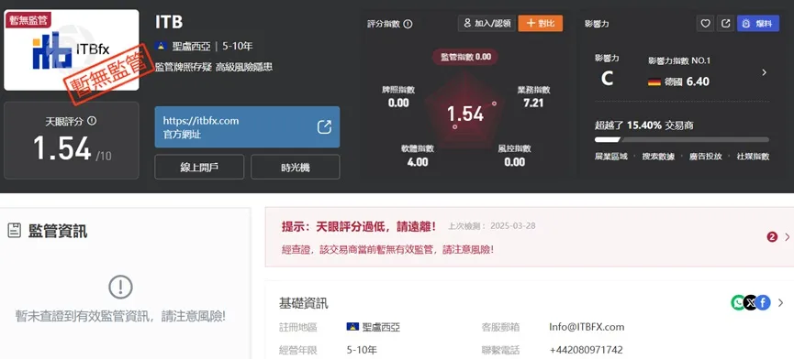Expand the 基礎資訊 section chevron

tap(780, 302)
